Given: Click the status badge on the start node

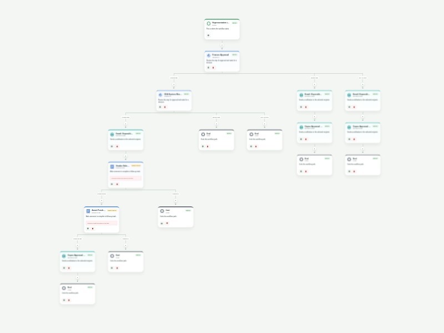Looking at the screenshot, I should click(234, 23).
